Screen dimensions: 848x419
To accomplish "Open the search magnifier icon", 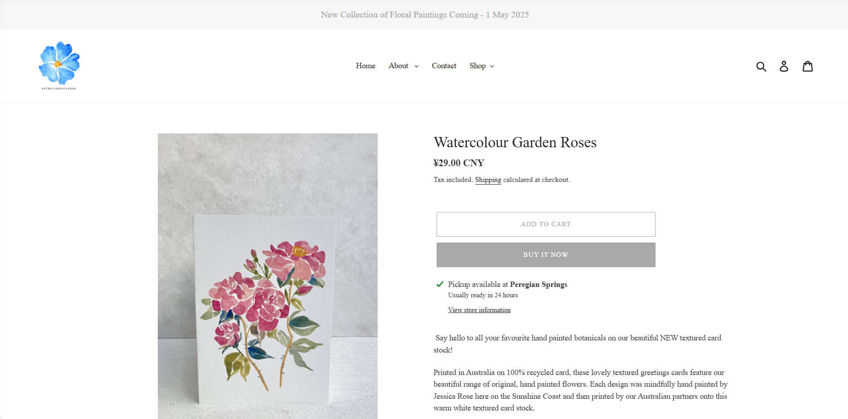I will (761, 66).
